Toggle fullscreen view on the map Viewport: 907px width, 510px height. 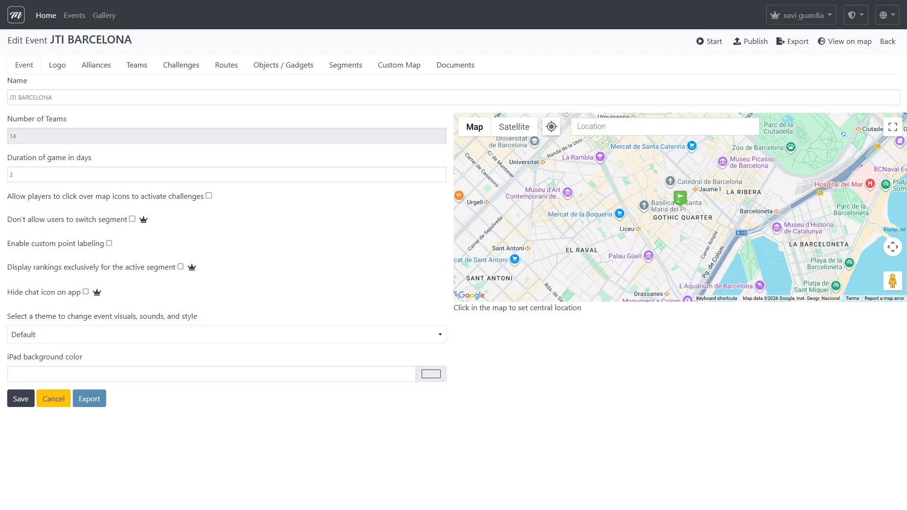[x=892, y=127]
